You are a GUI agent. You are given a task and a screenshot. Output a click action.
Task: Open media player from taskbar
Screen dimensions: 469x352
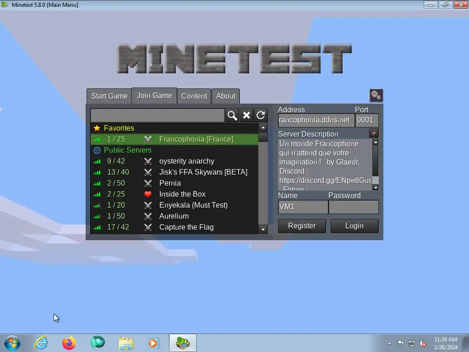(154, 343)
